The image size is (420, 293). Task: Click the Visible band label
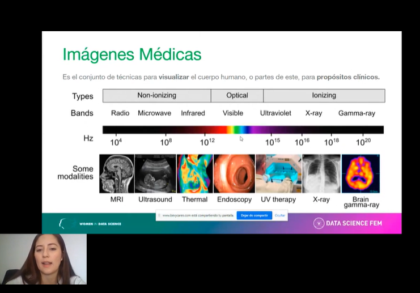pyautogui.click(x=233, y=113)
